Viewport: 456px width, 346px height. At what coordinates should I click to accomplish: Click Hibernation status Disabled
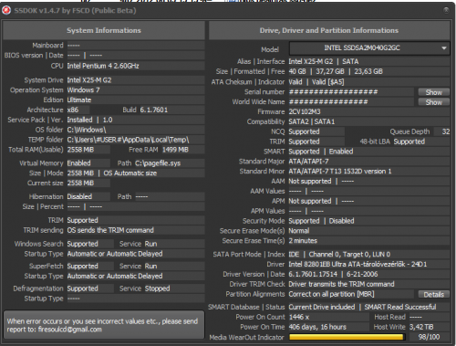click(79, 196)
